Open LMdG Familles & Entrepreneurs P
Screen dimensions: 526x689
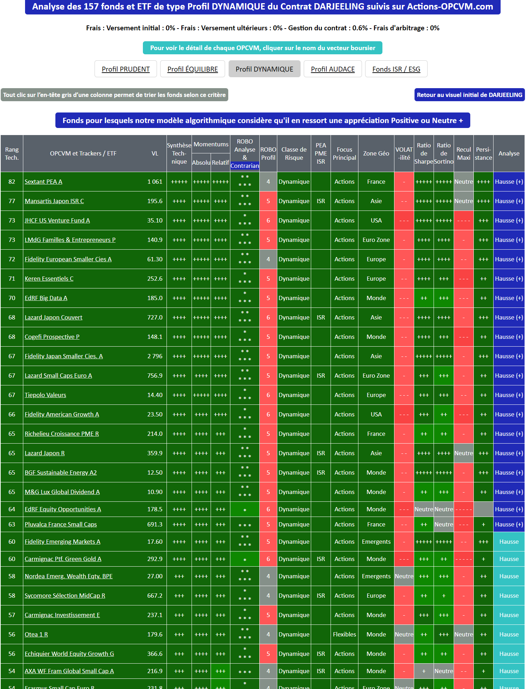(70, 240)
